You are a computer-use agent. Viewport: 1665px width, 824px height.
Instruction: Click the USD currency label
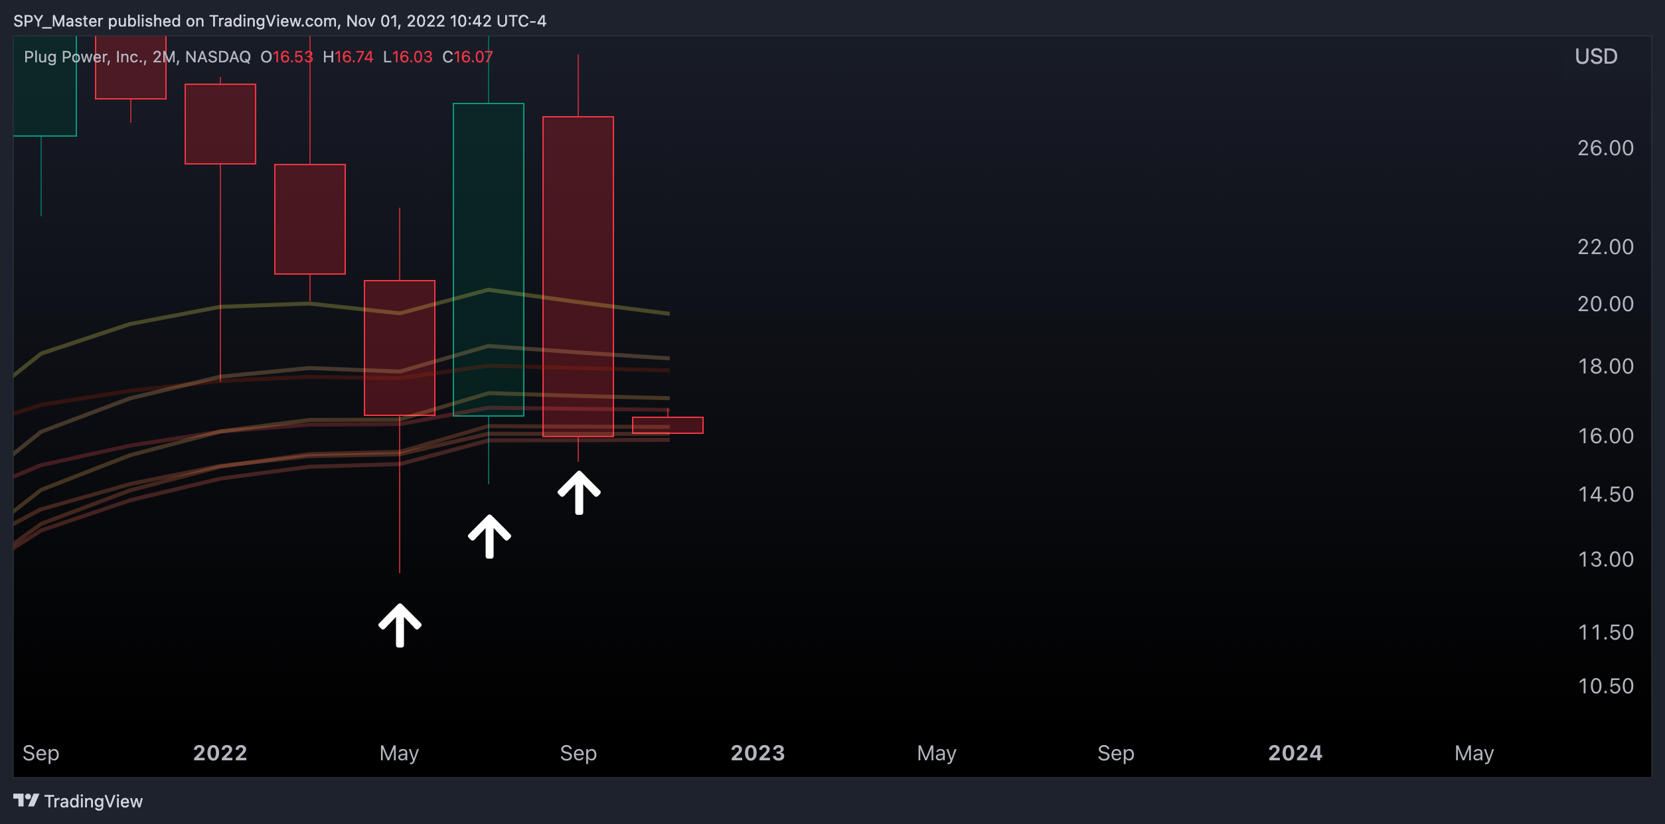pyautogui.click(x=1596, y=56)
